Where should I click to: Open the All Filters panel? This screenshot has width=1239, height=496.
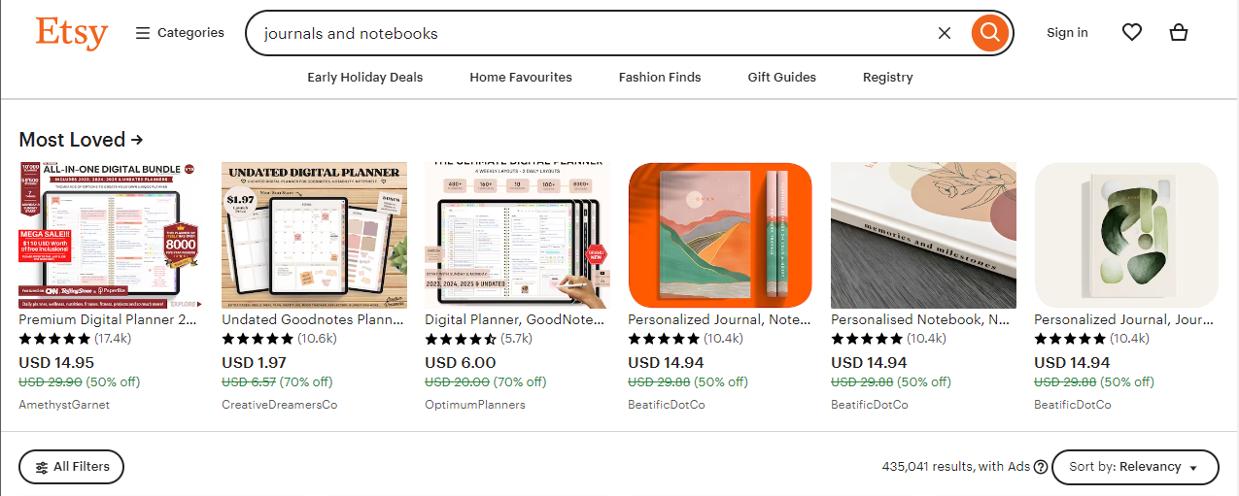pyautogui.click(x=72, y=467)
